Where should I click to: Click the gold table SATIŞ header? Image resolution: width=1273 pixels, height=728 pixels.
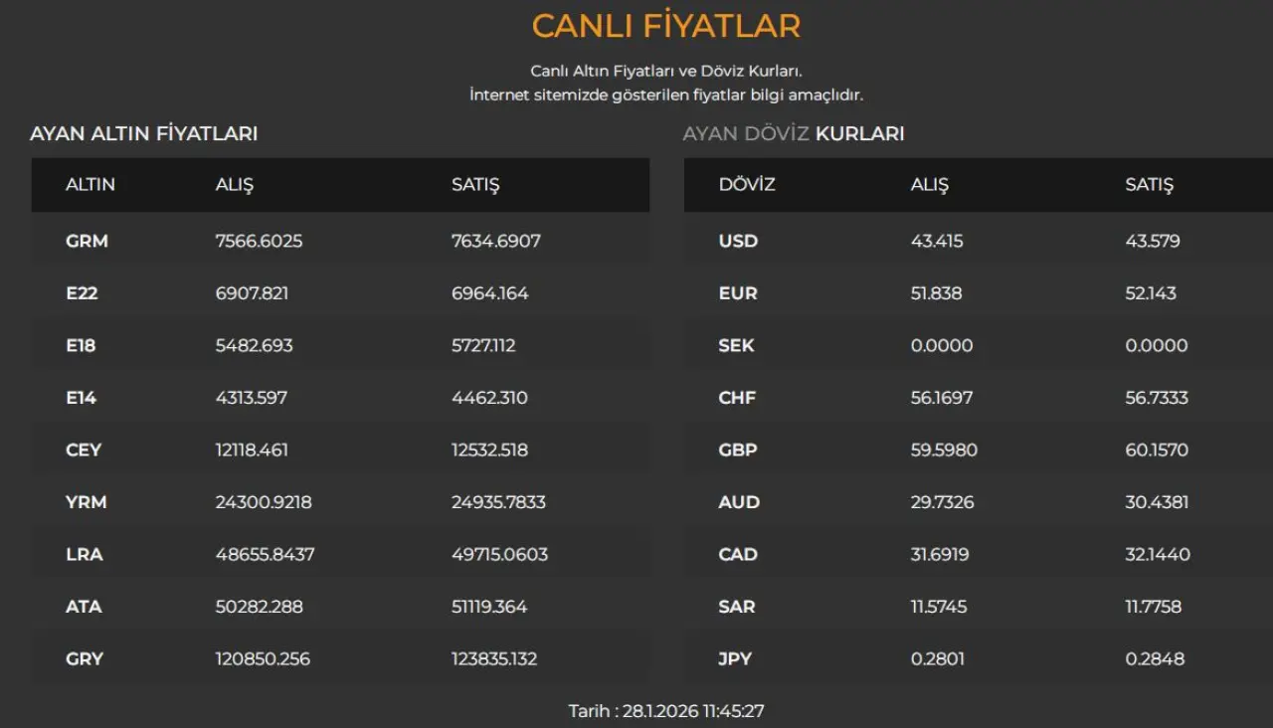pos(475,185)
